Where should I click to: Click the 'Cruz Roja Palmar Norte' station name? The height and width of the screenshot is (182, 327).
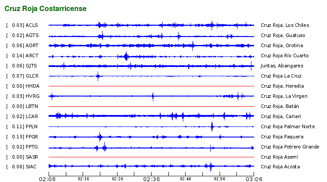288,126
